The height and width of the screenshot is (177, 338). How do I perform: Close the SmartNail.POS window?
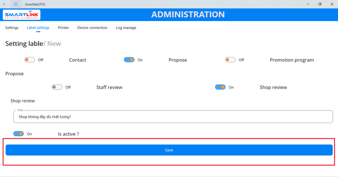point(332,4)
